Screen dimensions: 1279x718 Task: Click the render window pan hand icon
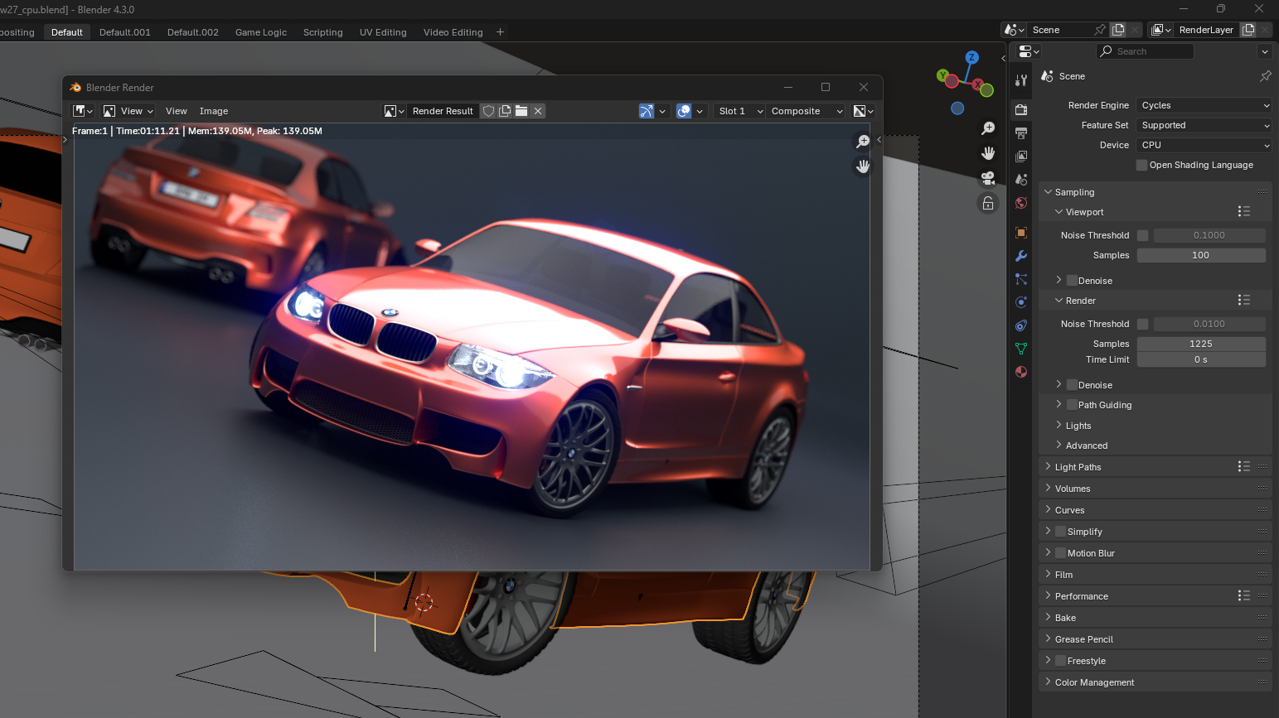click(x=863, y=166)
